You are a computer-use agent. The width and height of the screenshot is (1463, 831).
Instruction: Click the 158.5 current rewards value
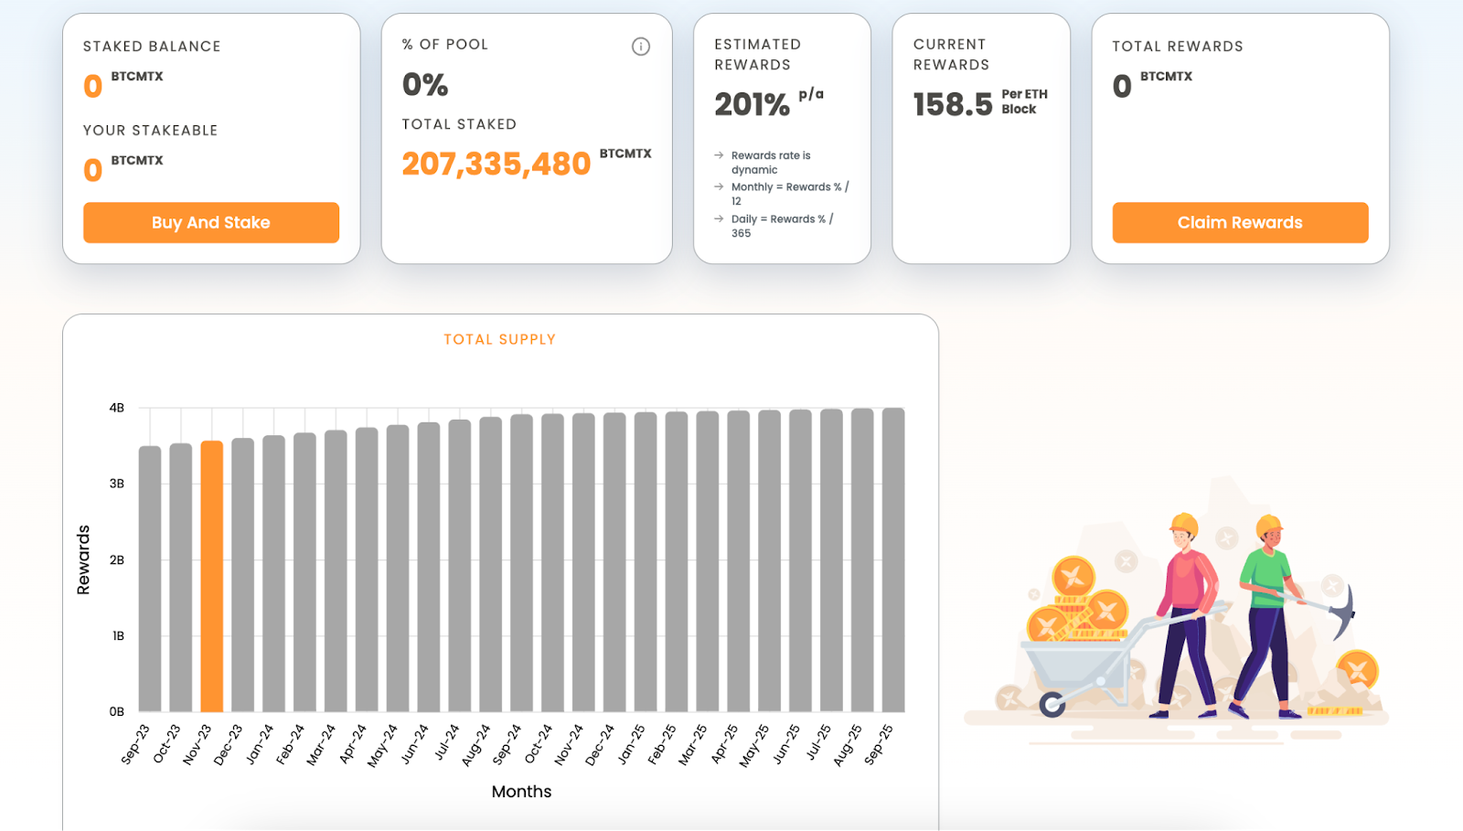952,104
